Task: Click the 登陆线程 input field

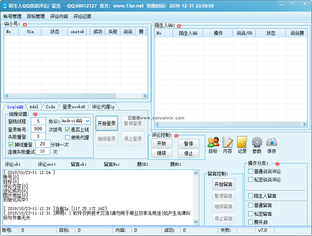Action: (x=38, y=121)
